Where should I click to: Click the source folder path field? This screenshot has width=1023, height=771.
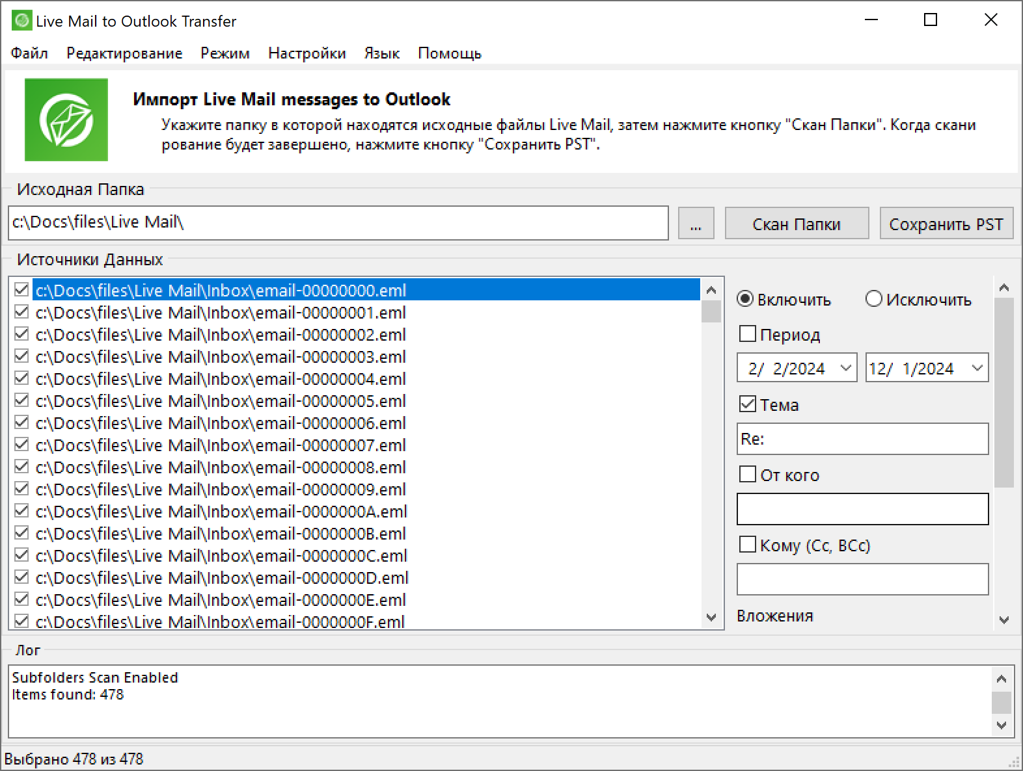338,223
